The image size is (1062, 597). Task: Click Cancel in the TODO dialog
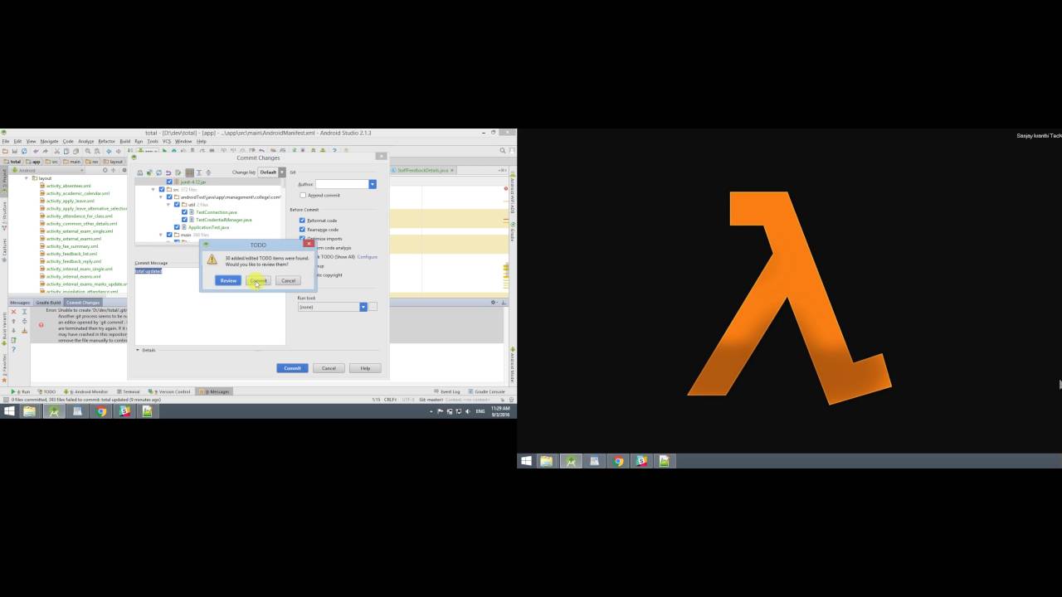click(x=288, y=280)
